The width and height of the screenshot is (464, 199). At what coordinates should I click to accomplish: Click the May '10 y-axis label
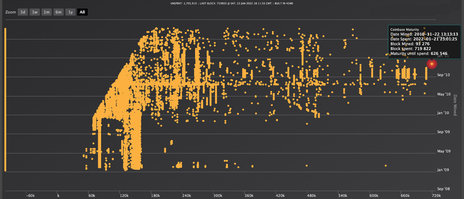click(x=444, y=94)
